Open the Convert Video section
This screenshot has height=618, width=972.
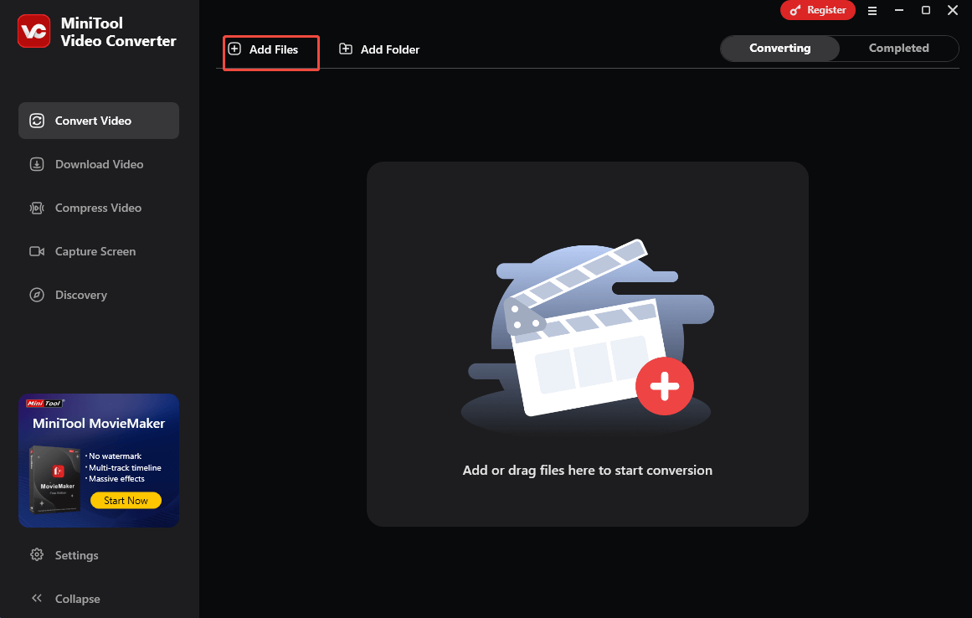click(99, 121)
